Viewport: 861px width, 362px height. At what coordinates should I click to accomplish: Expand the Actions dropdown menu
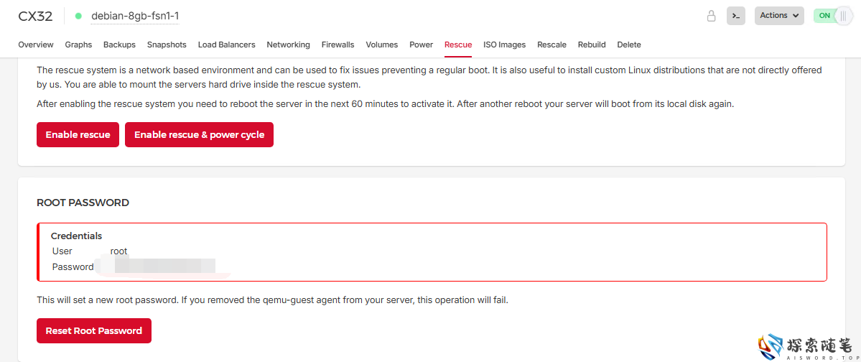point(778,16)
